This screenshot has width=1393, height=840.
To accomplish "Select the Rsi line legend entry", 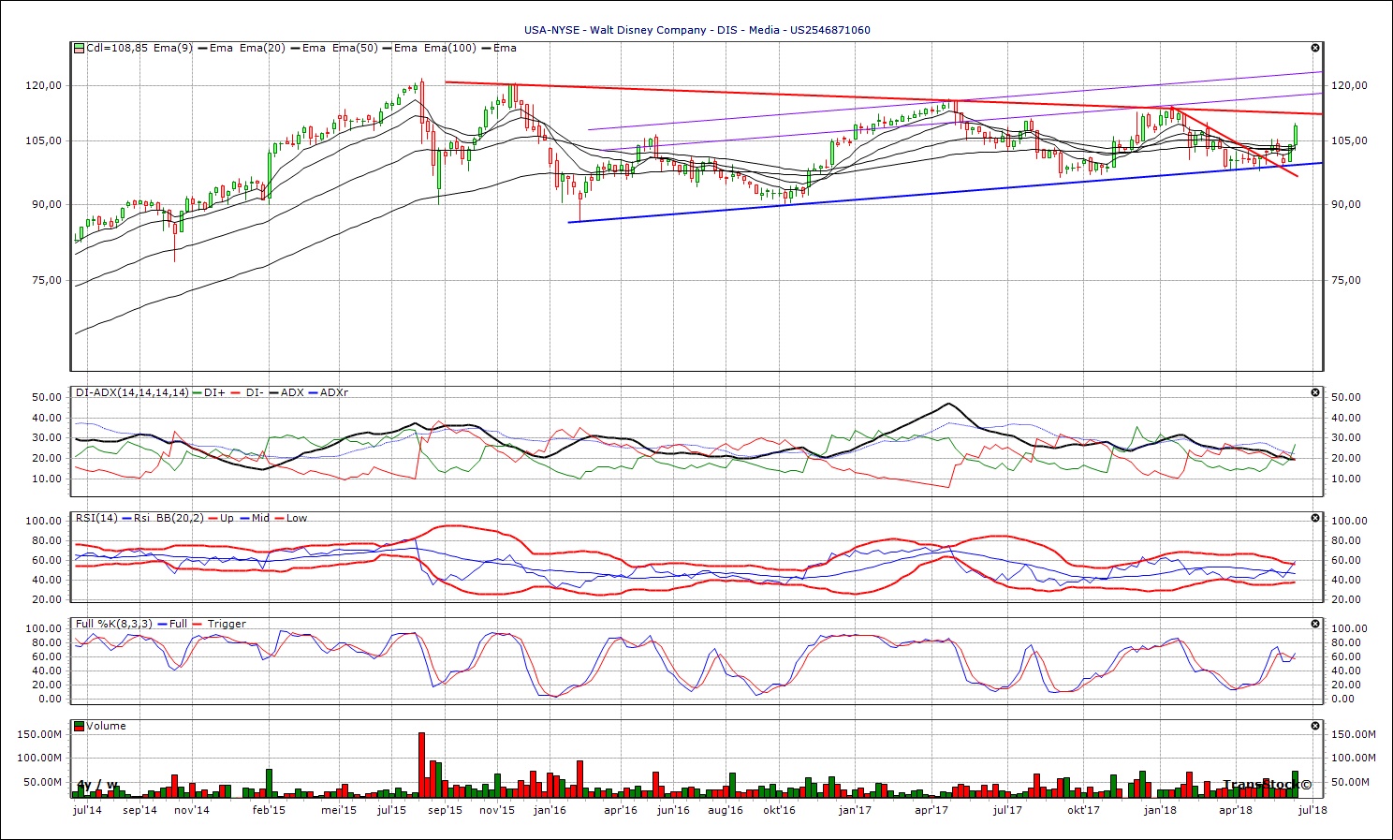I will click(137, 518).
